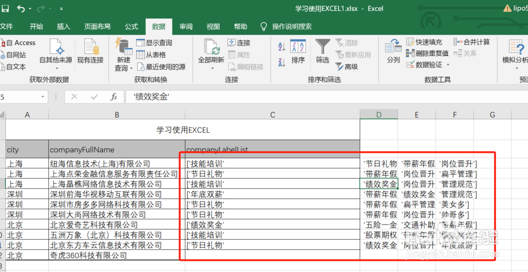
Task: Click 合并计算 consolidate
Action: point(472,42)
